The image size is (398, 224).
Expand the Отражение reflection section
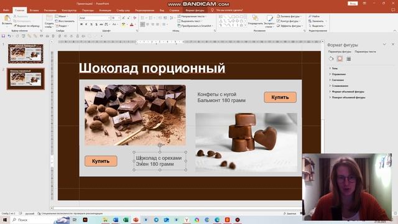(337, 74)
